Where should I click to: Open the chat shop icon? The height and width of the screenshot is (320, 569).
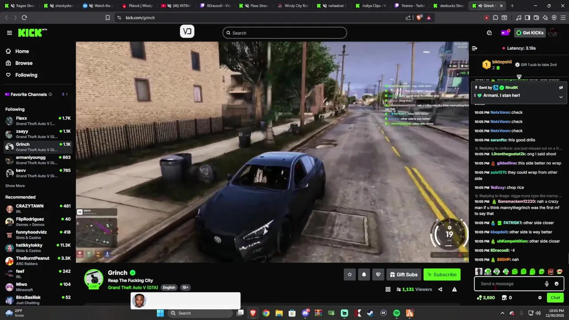click(504, 298)
